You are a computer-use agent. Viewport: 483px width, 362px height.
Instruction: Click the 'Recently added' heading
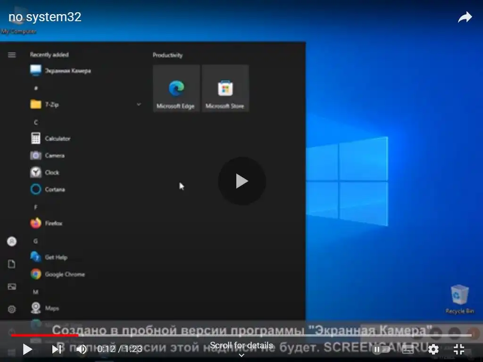(x=49, y=55)
